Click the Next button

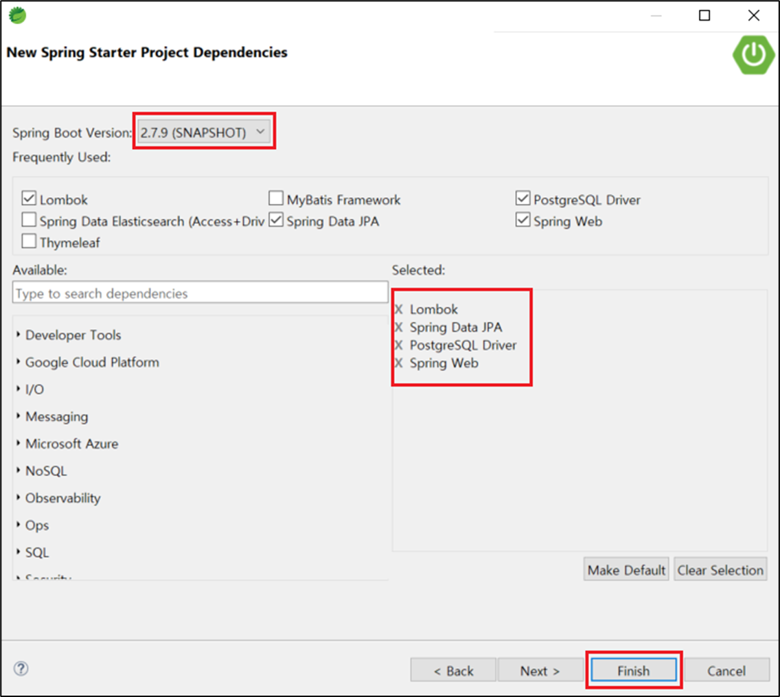point(540,671)
